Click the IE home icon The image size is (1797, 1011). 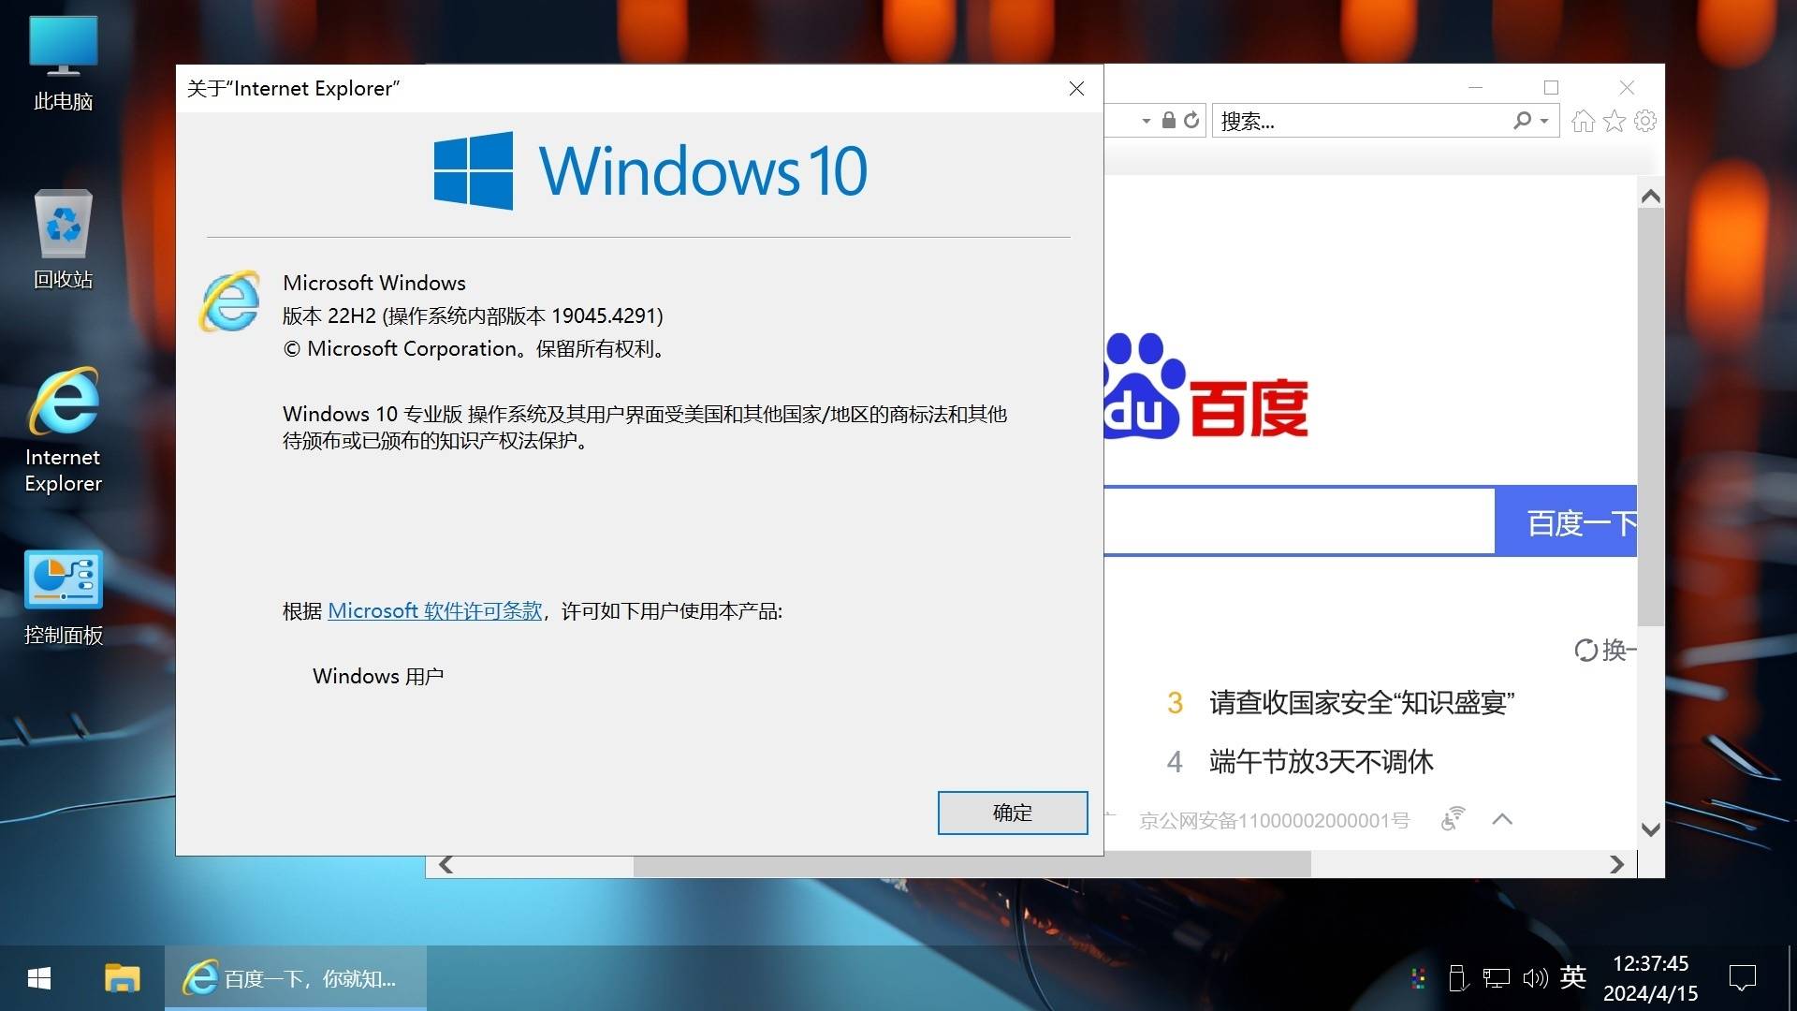click(1583, 121)
